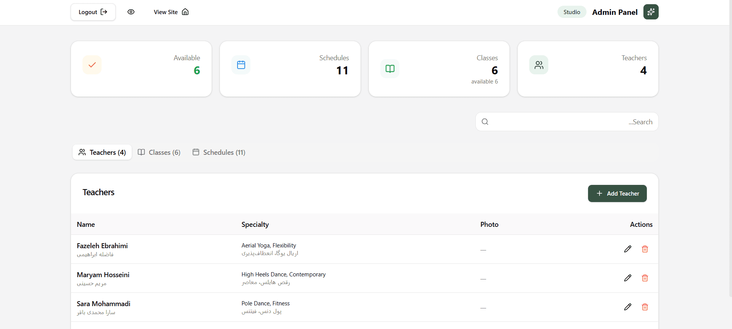Click the people icon on Teachers card

tap(539, 65)
